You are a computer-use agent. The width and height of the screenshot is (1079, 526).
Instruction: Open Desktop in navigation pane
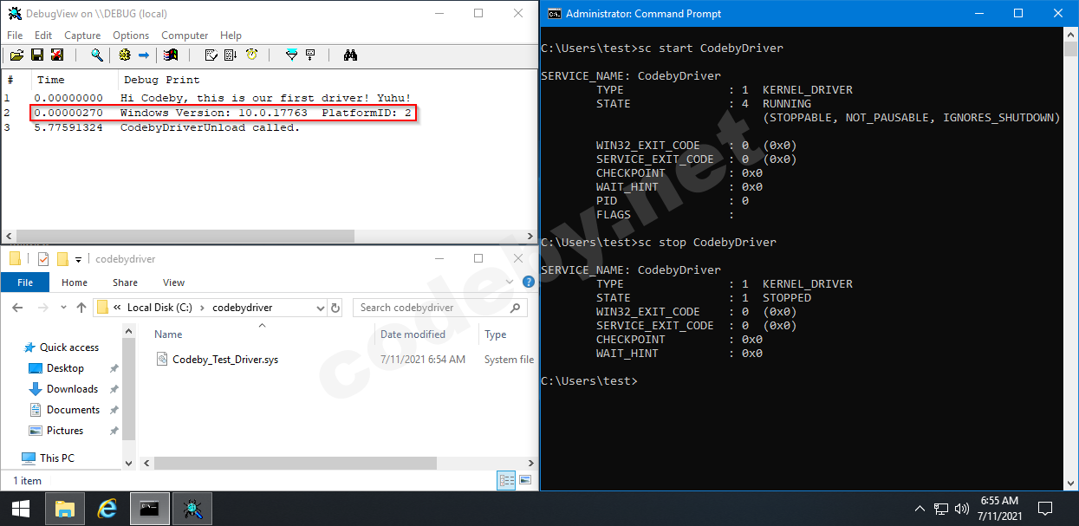65,368
